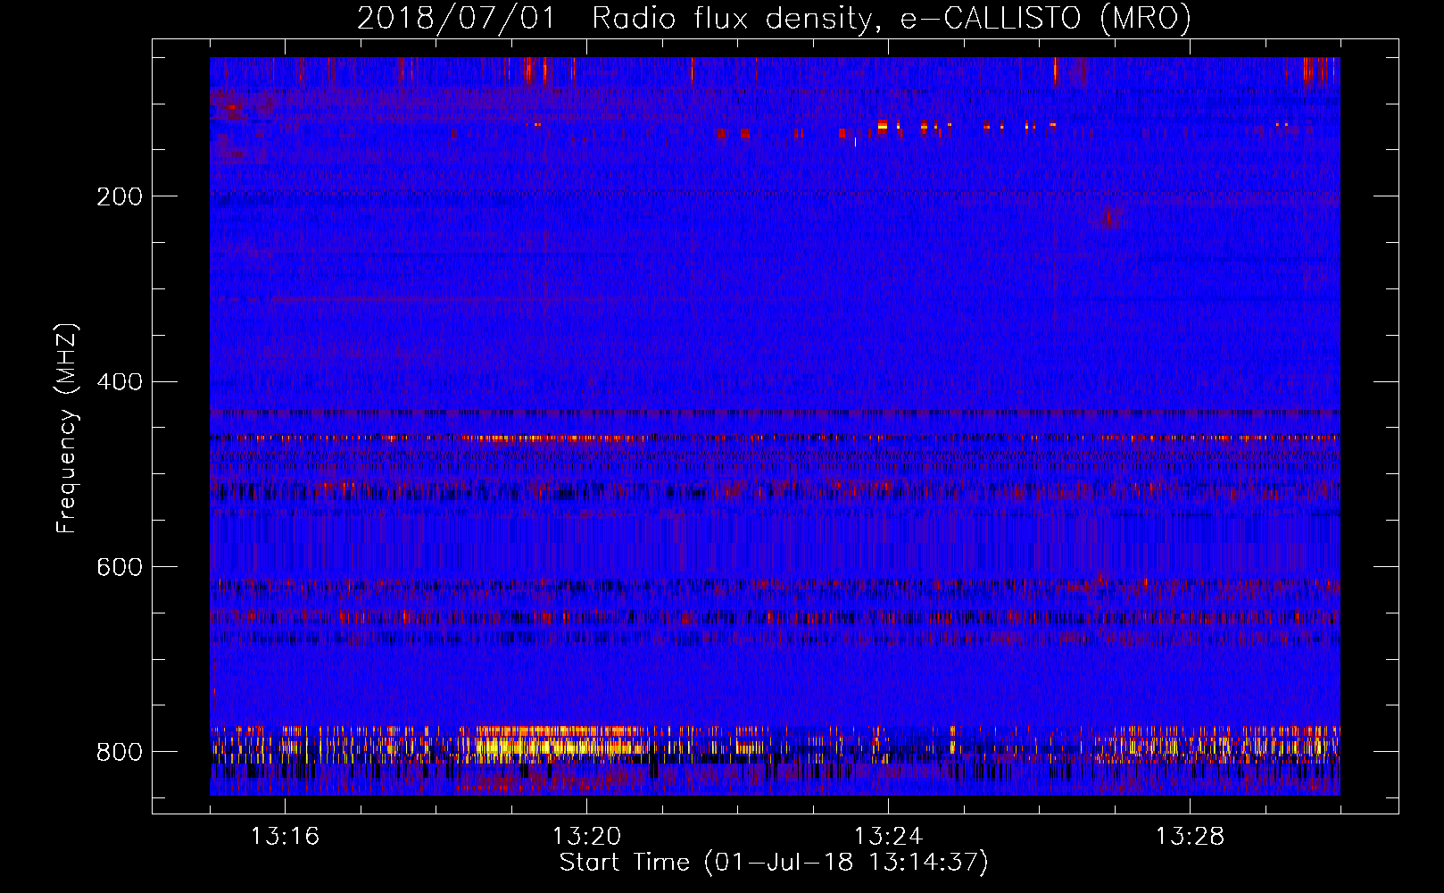Click the 13:16 time tick label
The width and height of the screenshot is (1444, 893).
(285, 837)
